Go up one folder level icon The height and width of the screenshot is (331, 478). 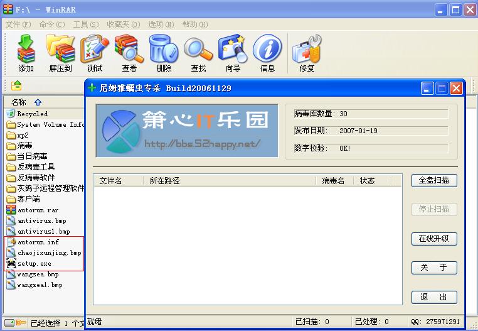click(x=16, y=85)
